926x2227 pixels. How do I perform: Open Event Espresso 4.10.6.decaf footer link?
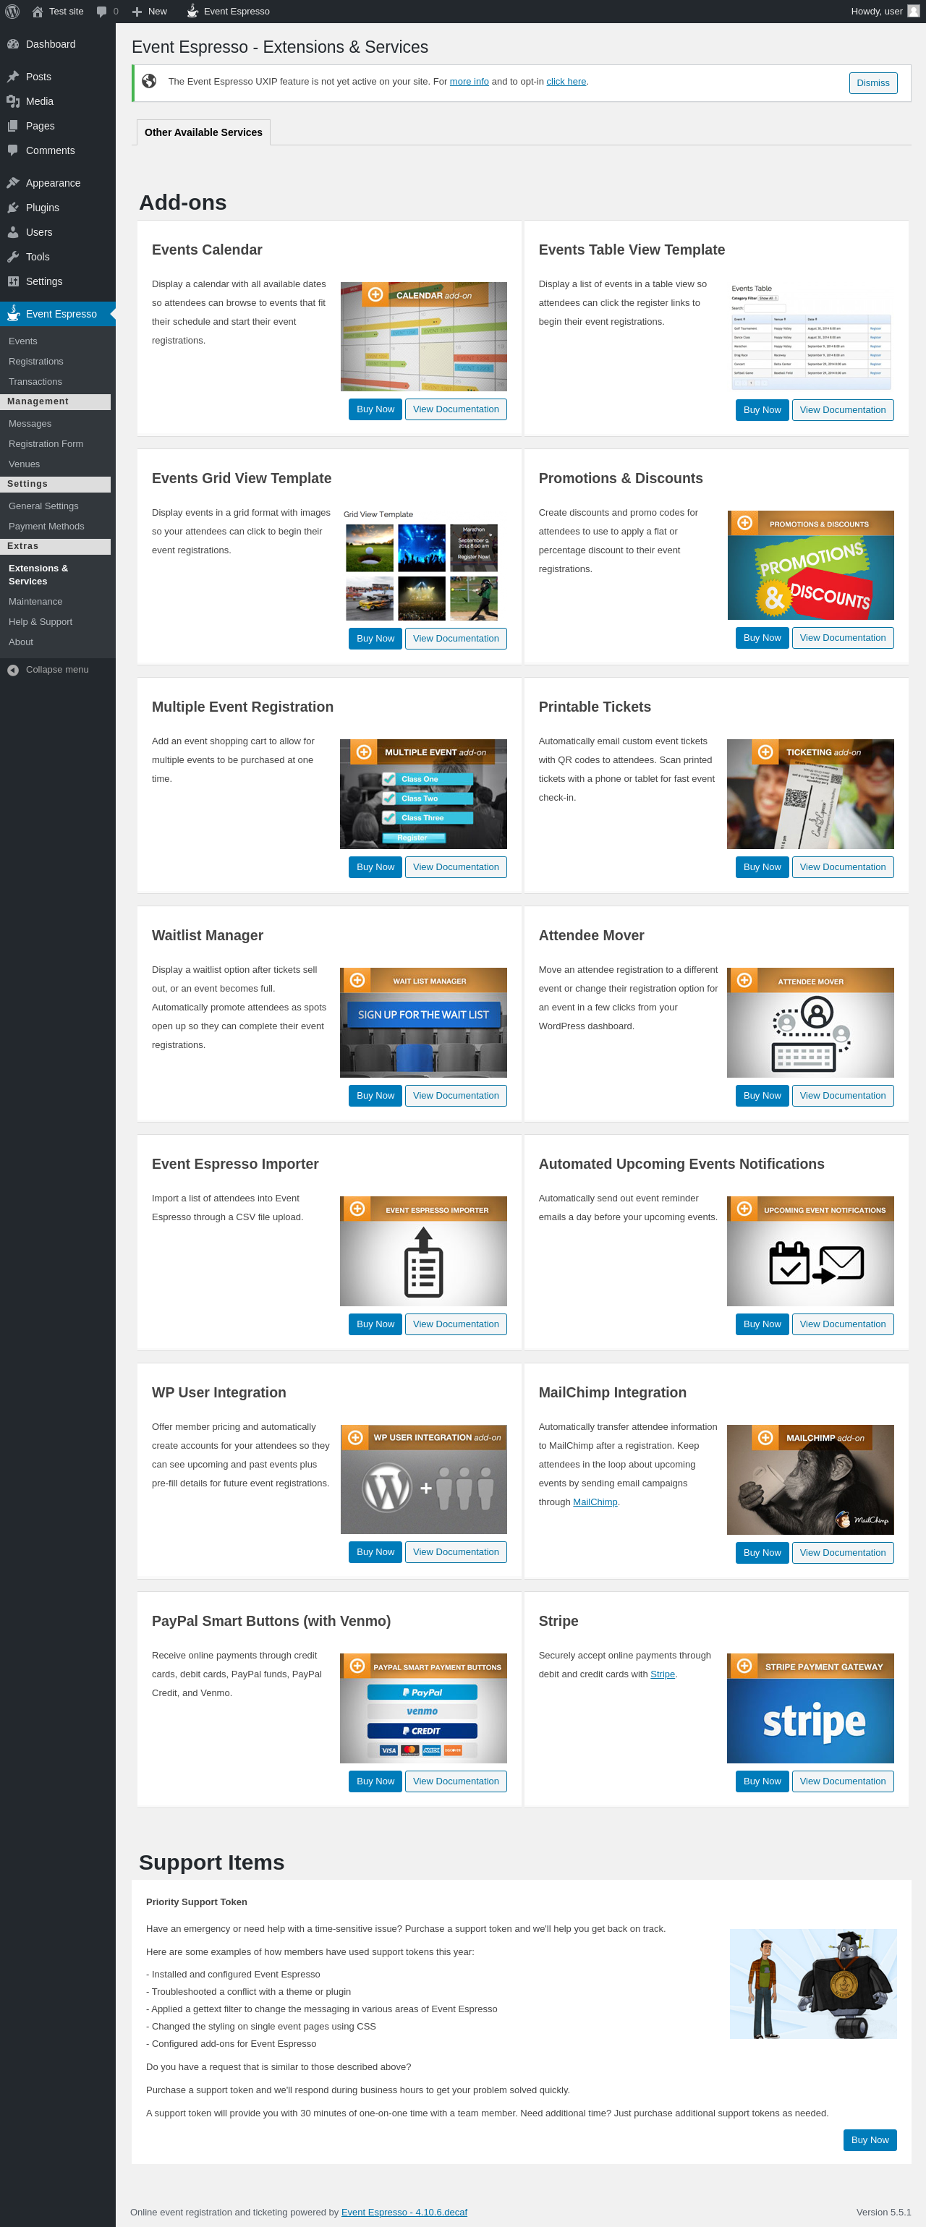pyautogui.click(x=404, y=2213)
